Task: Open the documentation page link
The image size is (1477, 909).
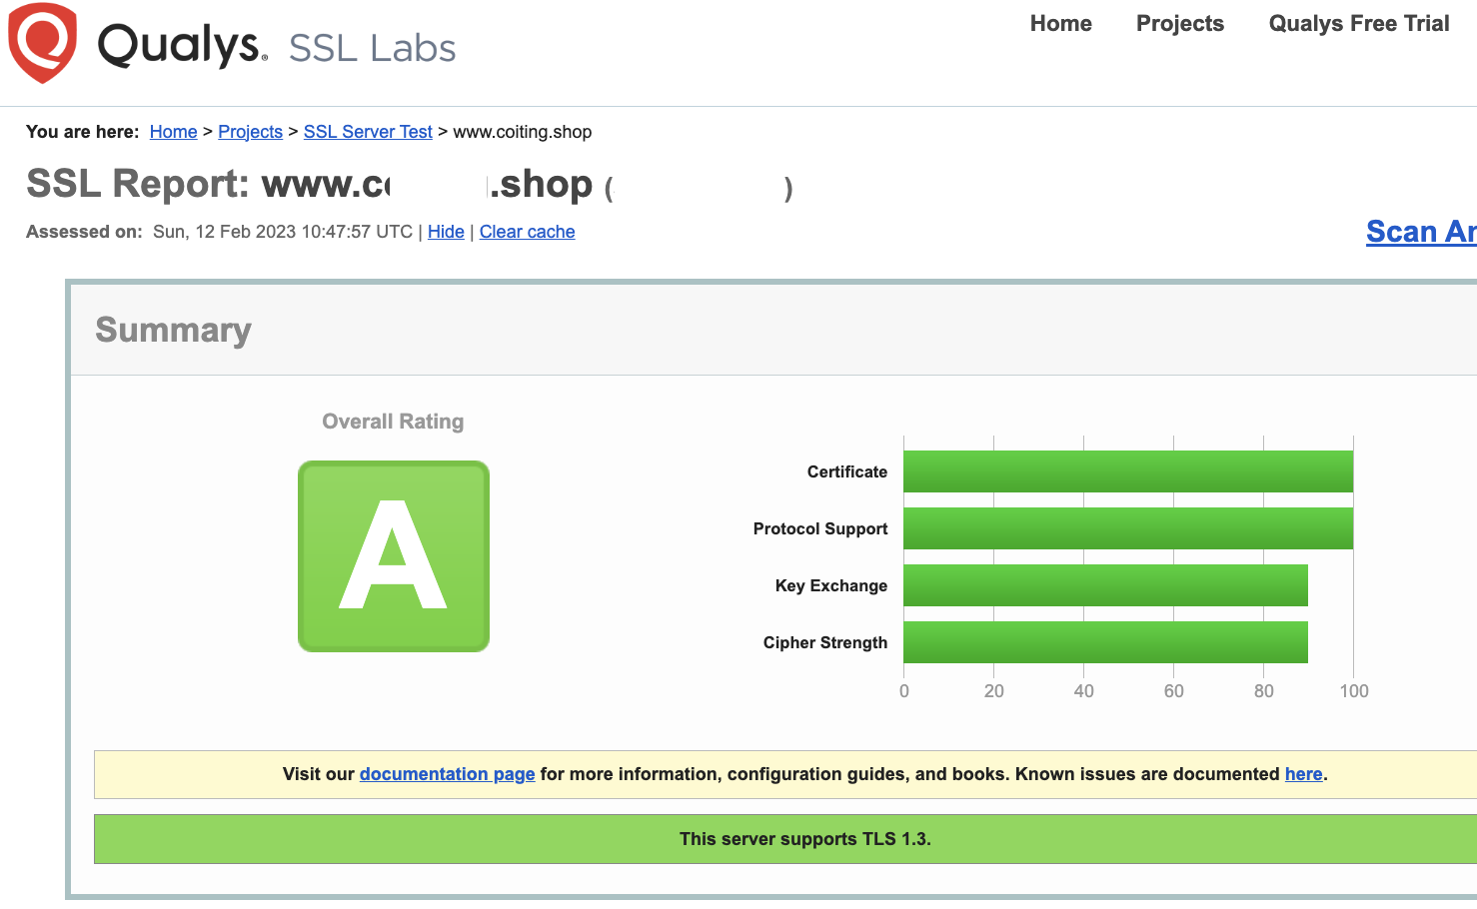Action: pos(447,774)
